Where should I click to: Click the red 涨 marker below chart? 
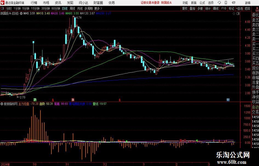(73, 99)
